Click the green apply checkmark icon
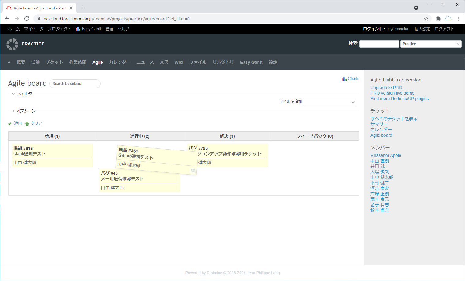The height and width of the screenshot is (281, 465). (x=10, y=124)
